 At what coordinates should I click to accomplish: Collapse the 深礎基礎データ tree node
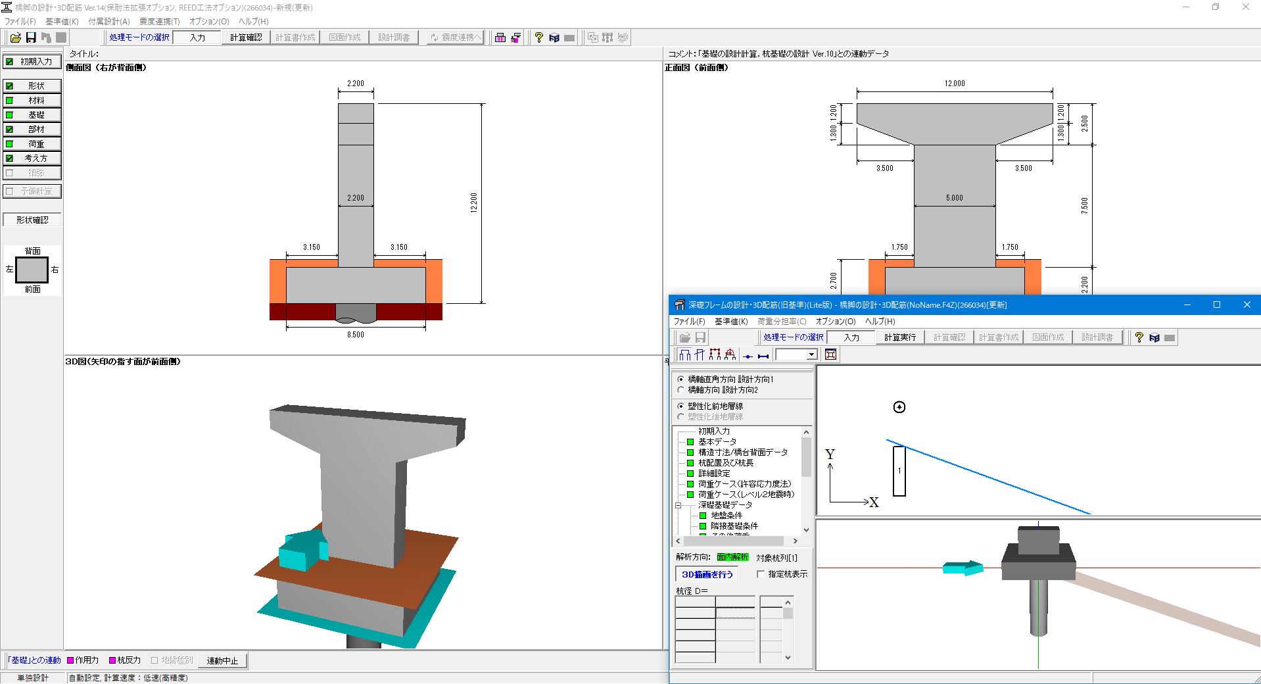pos(678,505)
